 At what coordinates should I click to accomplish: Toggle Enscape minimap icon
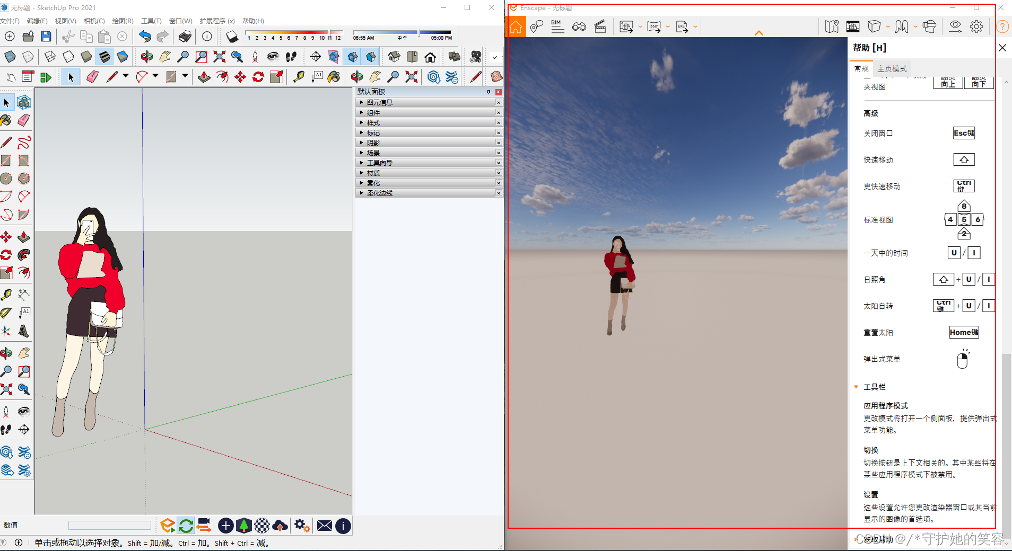click(x=832, y=26)
